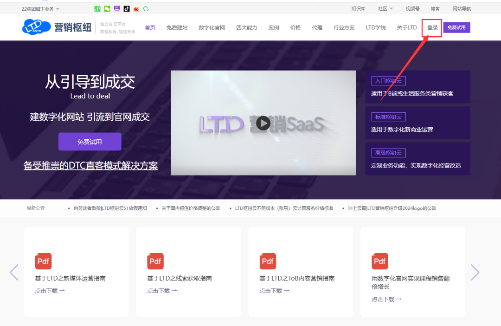Click Pdf icon for 用数字化官网实现课程销售翻倍增长
Viewport: 501px width, 326px height.
(379, 261)
